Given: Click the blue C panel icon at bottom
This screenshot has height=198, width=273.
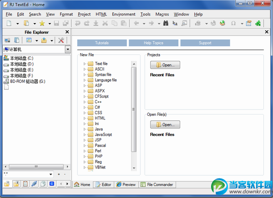Looking at the screenshot, I should point(52,184).
